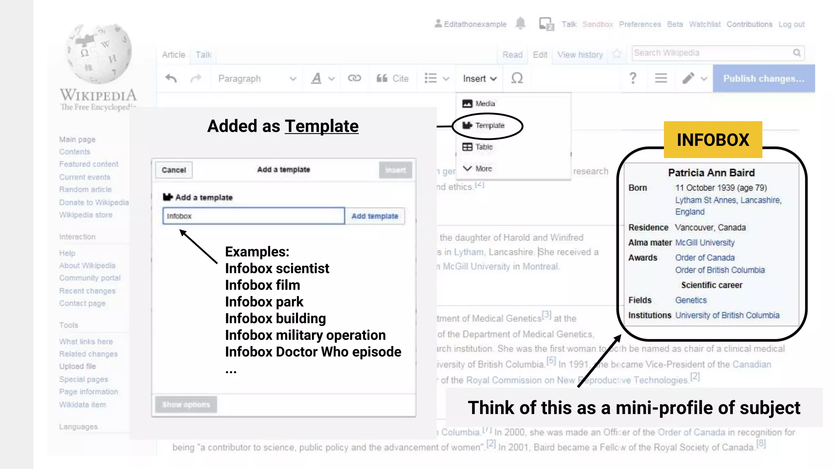Open the Insert menu in toolbar
Screen dimensions: 834x469
tap(480, 79)
